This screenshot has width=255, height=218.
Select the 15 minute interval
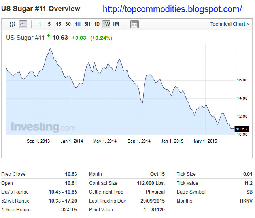point(59,24)
